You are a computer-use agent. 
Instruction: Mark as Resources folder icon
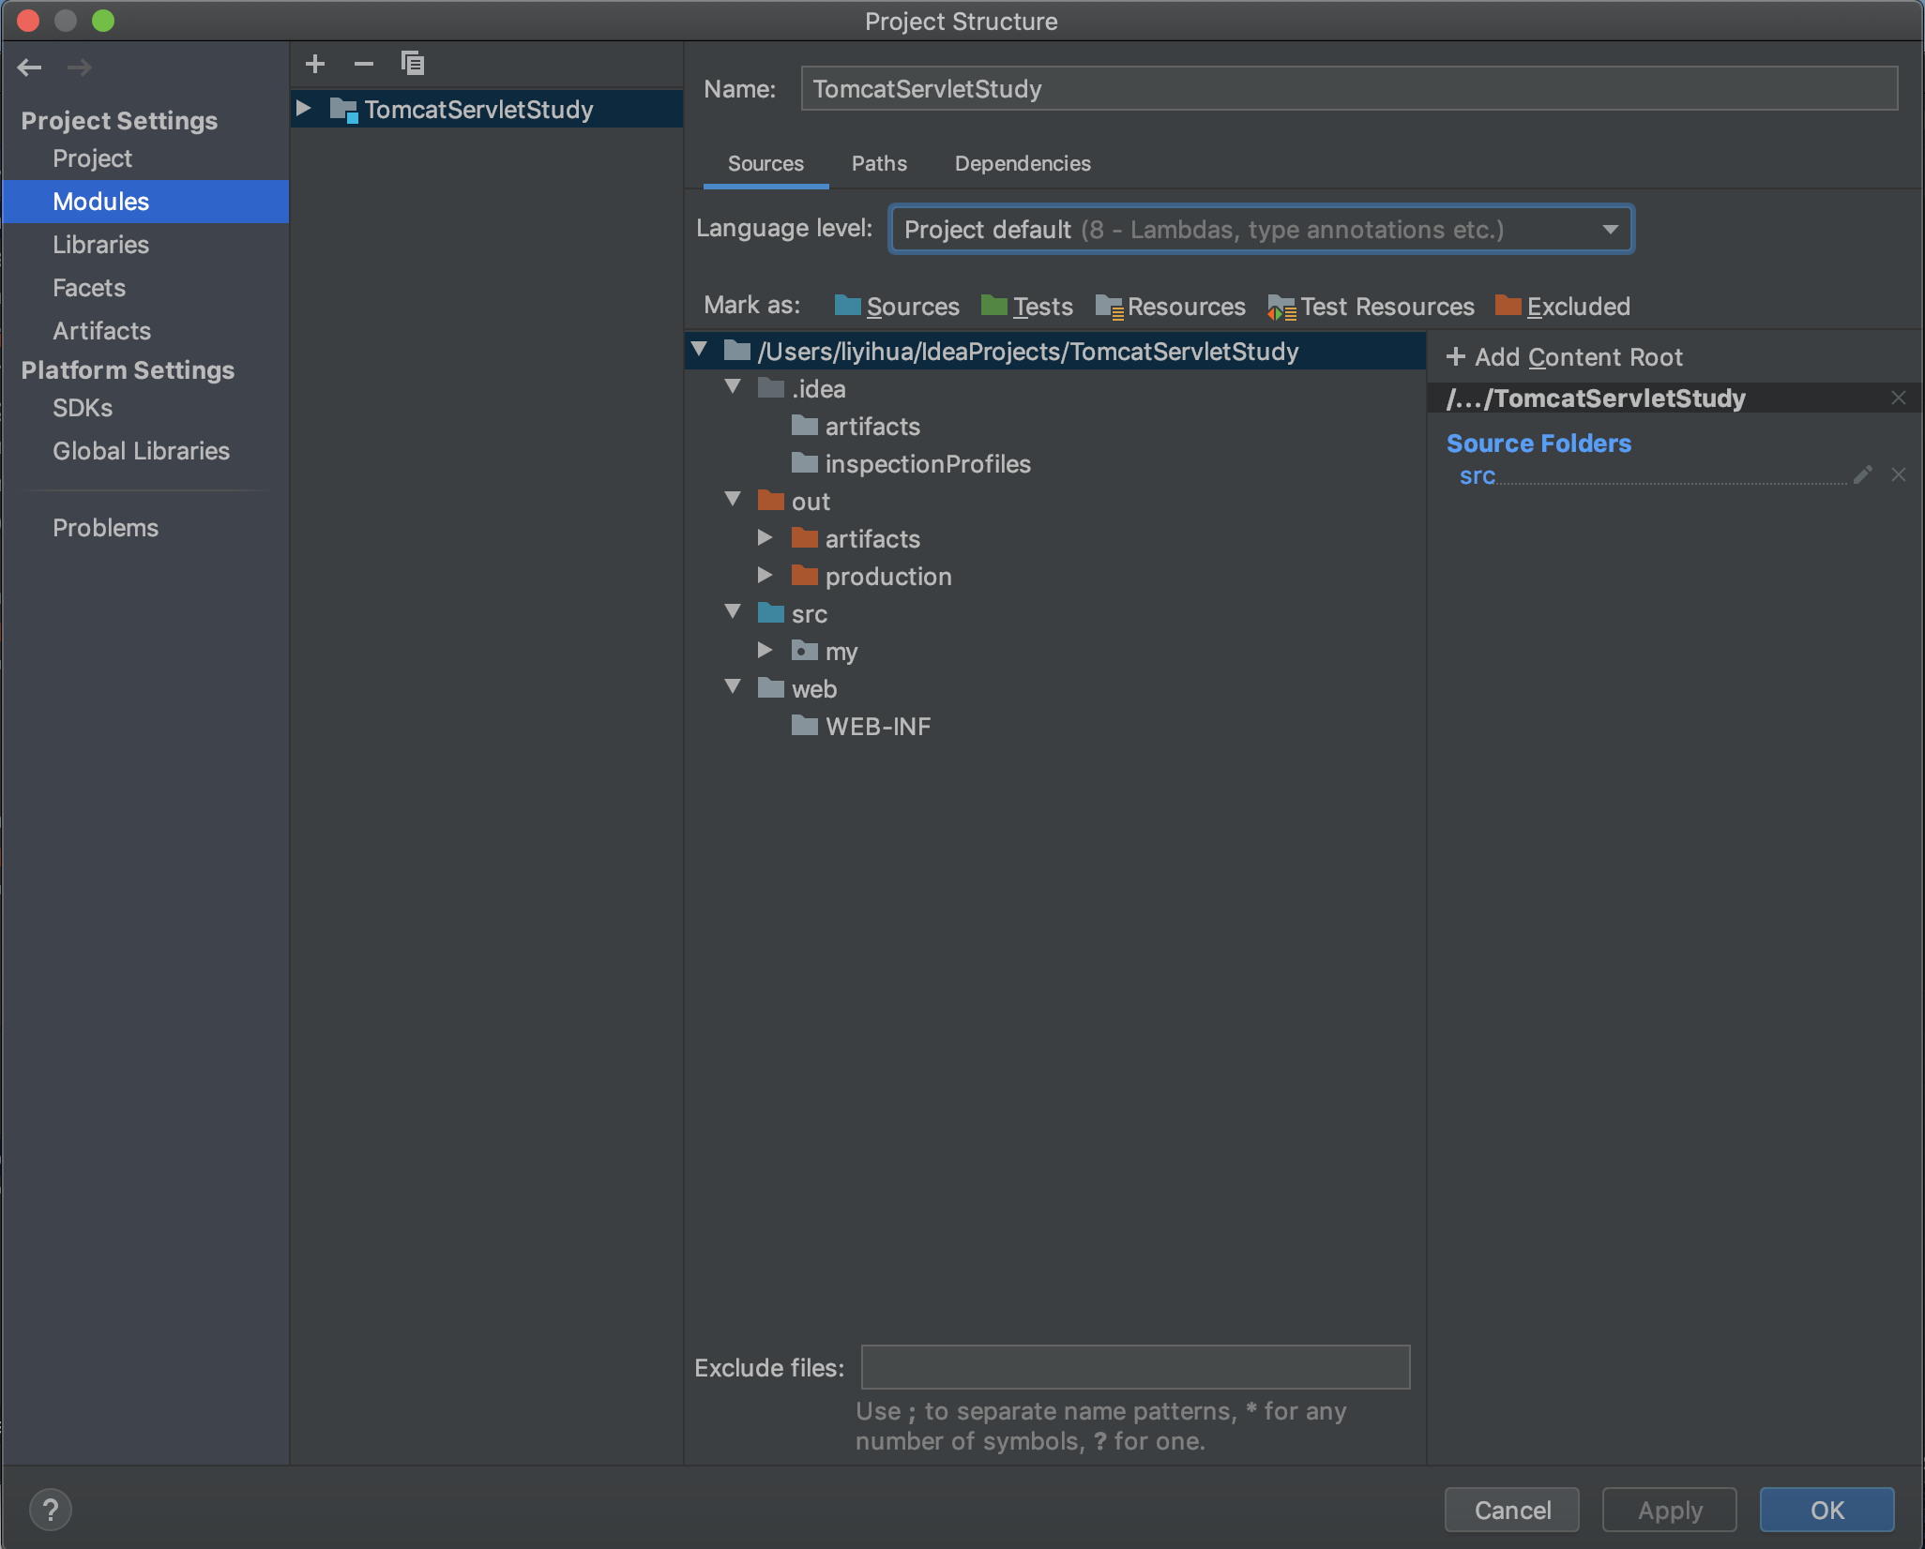(x=1109, y=307)
